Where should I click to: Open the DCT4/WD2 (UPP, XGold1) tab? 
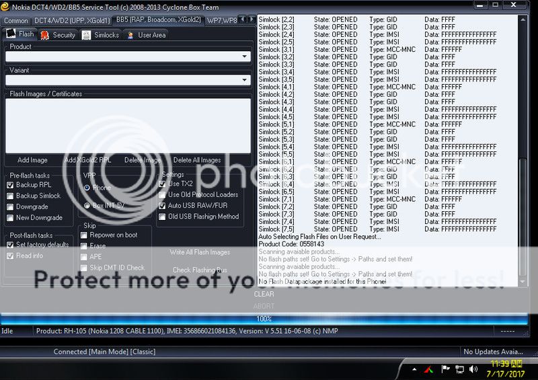[72, 20]
